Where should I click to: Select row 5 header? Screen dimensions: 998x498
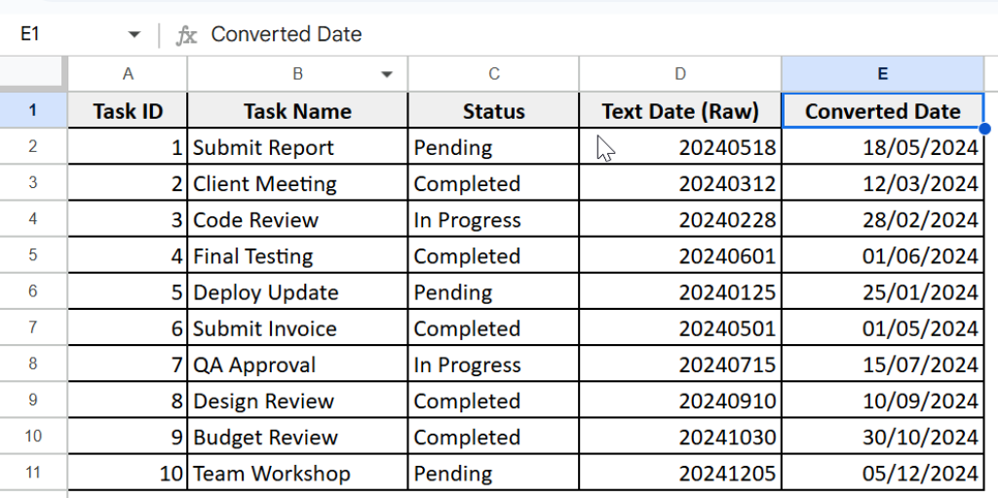click(x=33, y=255)
